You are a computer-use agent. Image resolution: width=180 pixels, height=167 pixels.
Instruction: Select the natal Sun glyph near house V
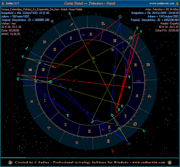coord(112,115)
